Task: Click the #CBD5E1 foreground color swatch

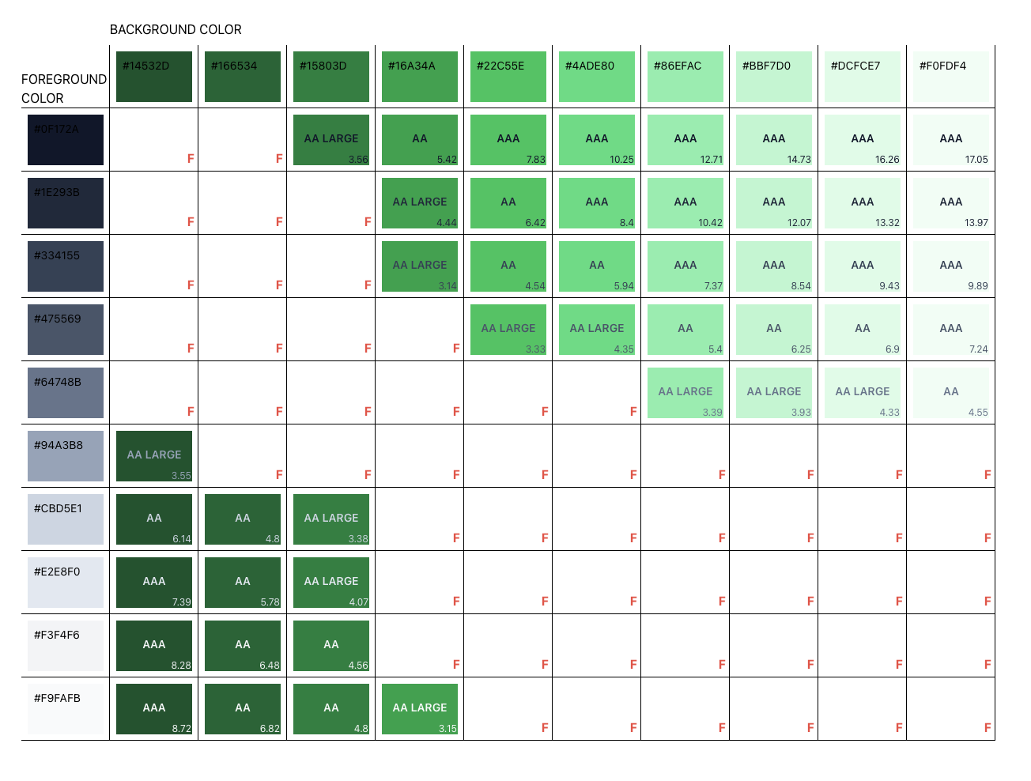Action: tap(66, 519)
